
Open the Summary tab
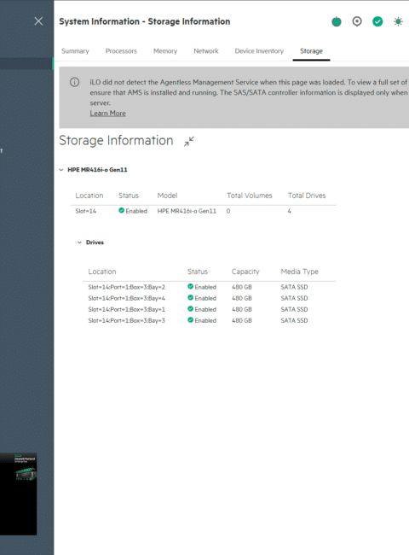[x=75, y=51]
